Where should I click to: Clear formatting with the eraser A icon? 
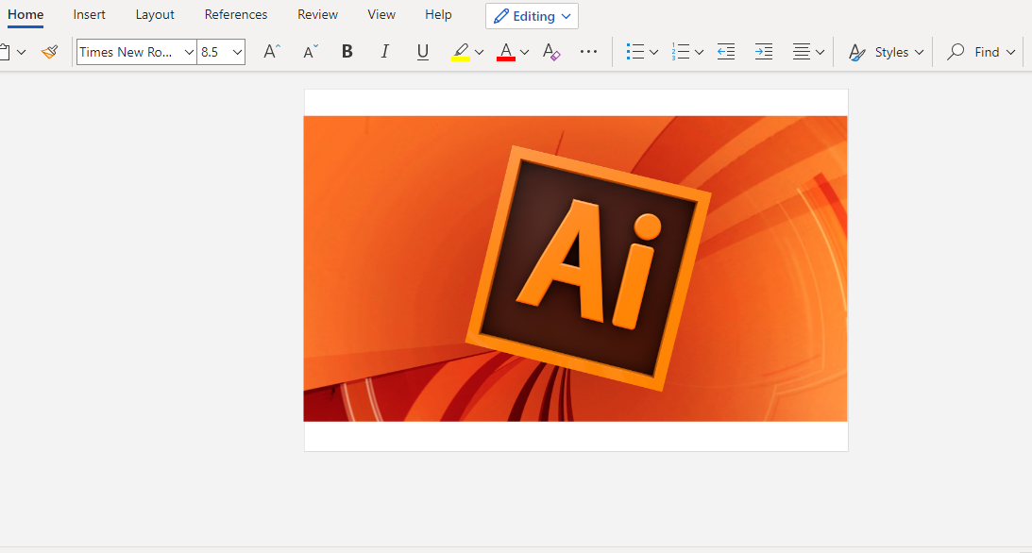(551, 52)
